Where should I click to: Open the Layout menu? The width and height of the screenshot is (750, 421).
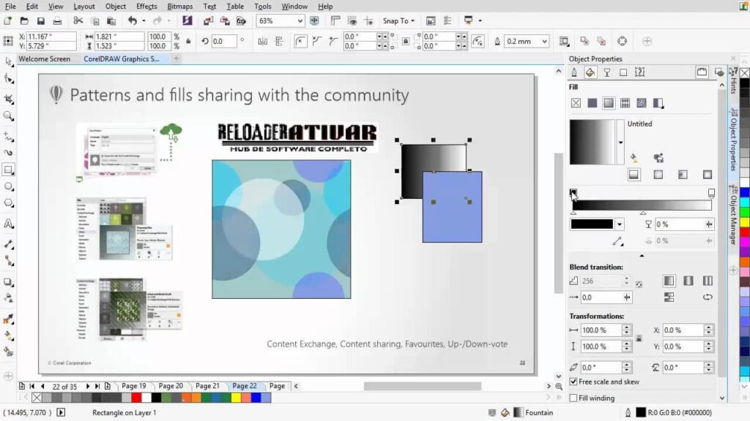pos(84,6)
